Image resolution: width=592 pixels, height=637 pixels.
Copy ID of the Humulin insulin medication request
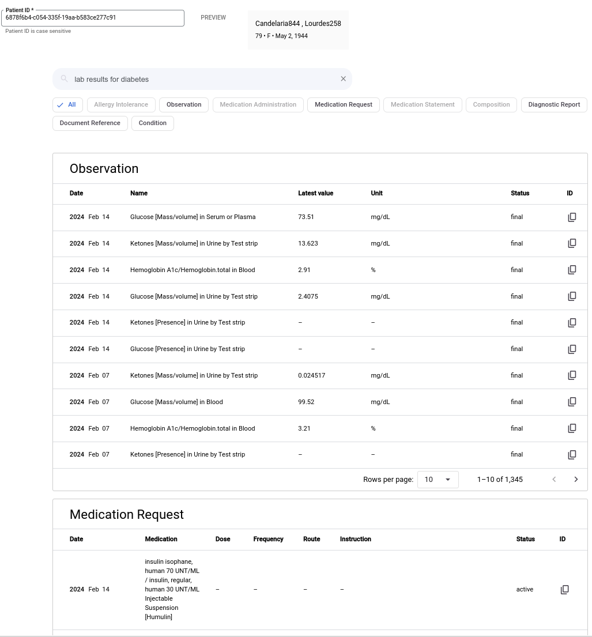coord(565,589)
